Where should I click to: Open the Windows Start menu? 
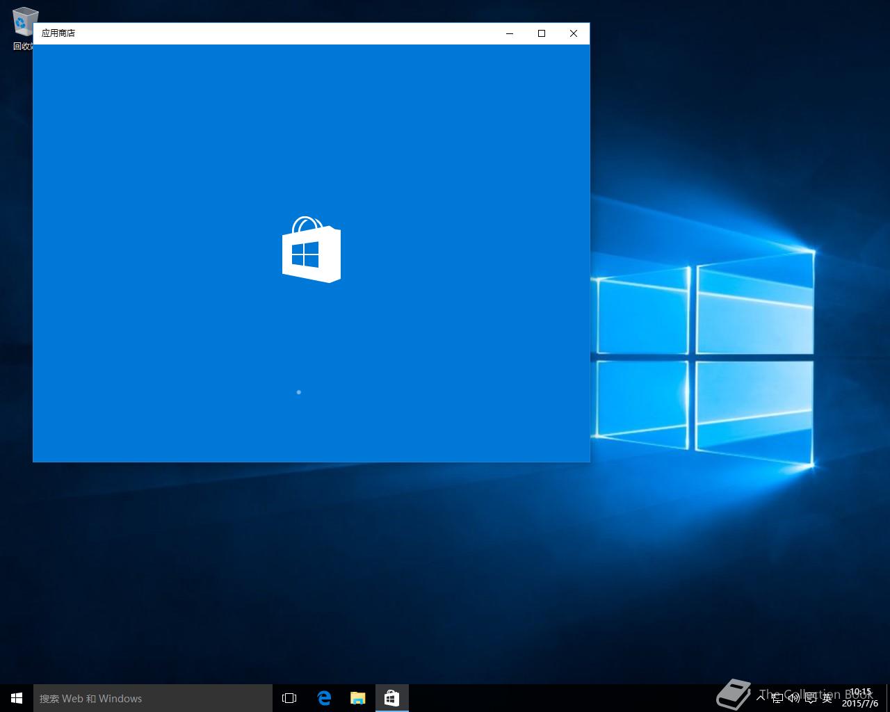pyautogui.click(x=17, y=698)
